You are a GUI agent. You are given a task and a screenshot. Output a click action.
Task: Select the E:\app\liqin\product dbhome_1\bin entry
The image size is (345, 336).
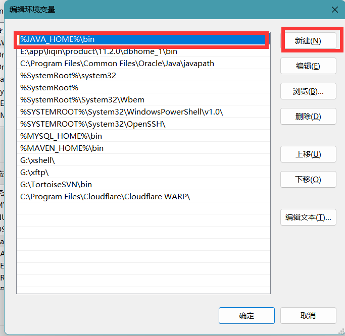(x=143, y=51)
